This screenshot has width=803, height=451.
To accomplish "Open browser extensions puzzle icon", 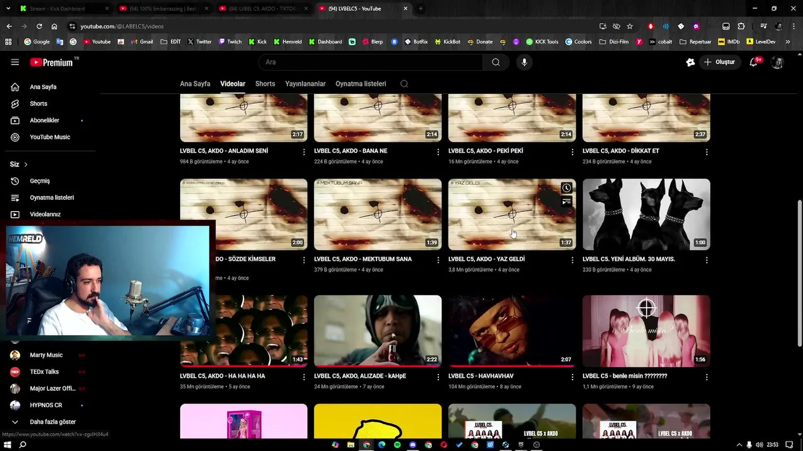I will click(x=741, y=26).
